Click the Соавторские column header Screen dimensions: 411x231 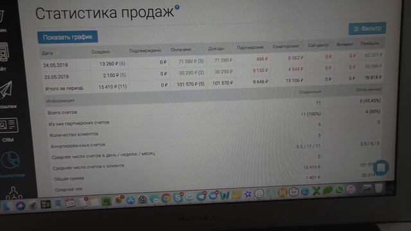click(285, 46)
